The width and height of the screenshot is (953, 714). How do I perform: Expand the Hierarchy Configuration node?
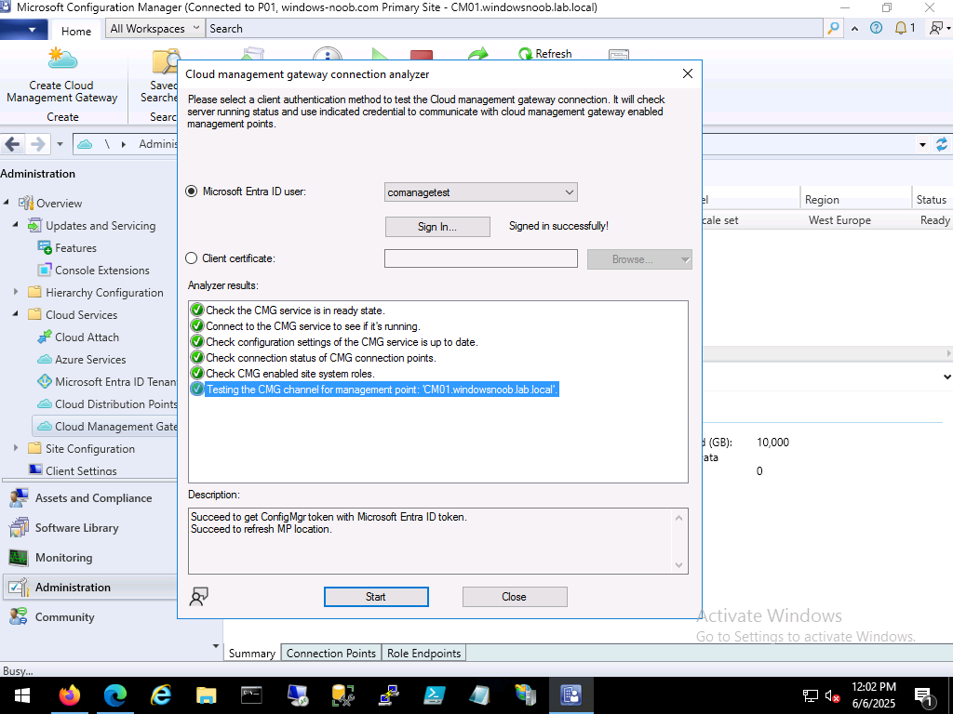[x=16, y=292]
